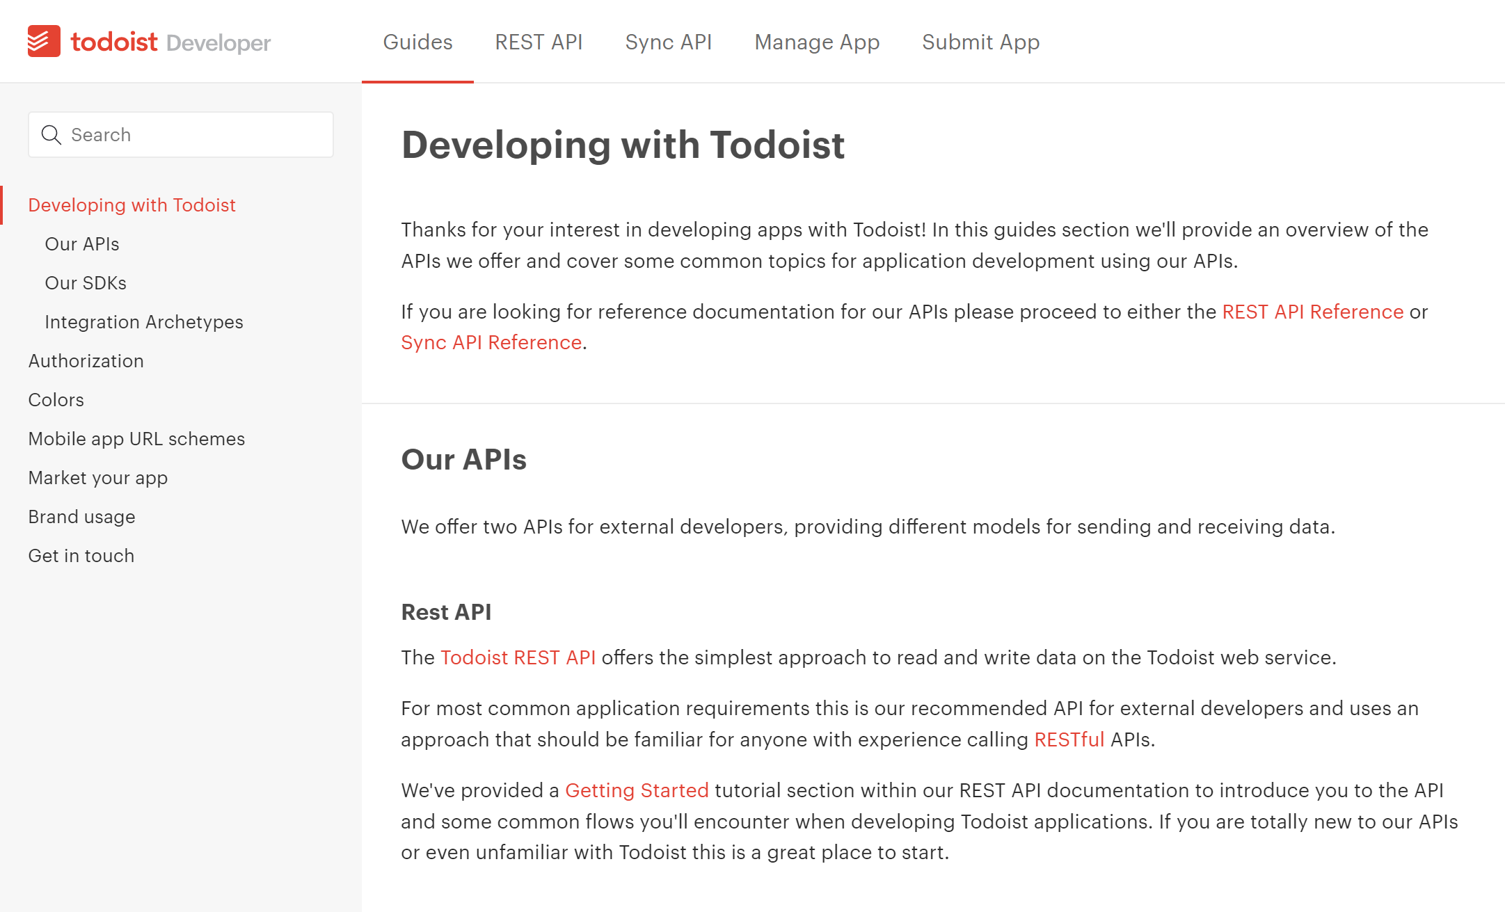Screen dimensions: 1505x912
Task: Open the Colors guide in sidebar
Action: pyautogui.click(x=56, y=400)
